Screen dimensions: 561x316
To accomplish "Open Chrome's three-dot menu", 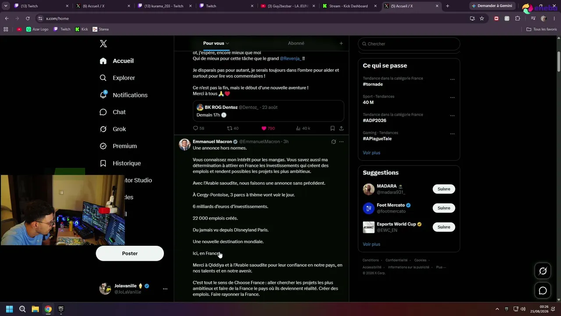I will point(554,18).
